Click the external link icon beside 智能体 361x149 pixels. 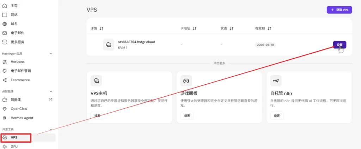51,100
